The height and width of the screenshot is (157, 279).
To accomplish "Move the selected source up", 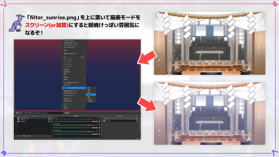I will 27,136.
